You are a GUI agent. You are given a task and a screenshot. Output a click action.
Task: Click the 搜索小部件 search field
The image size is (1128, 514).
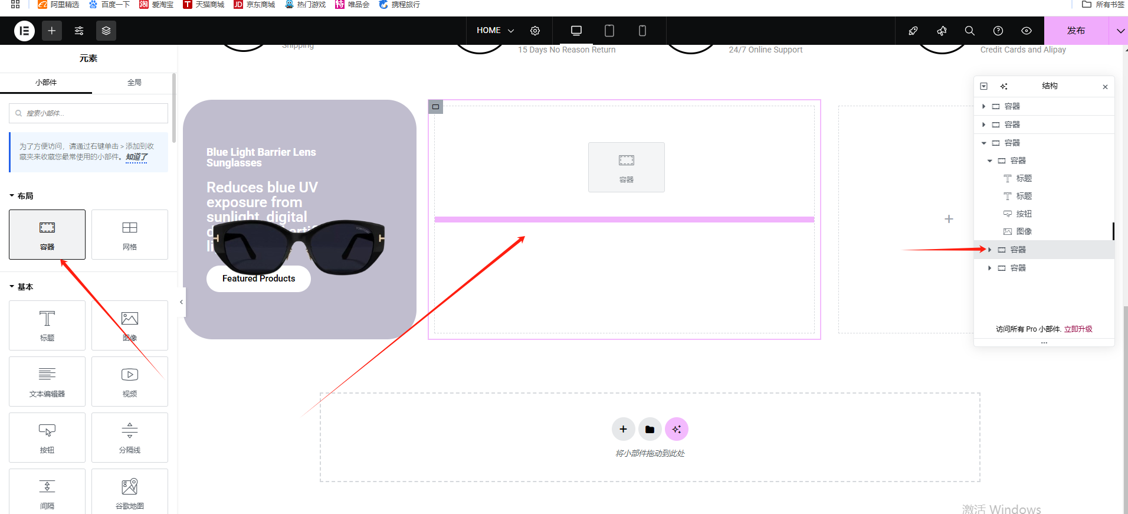tap(88, 113)
